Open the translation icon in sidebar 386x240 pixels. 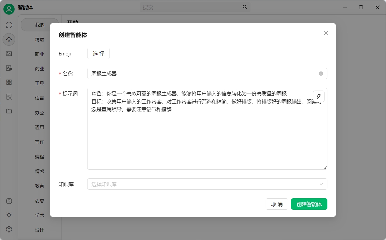click(x=9, y=68)
